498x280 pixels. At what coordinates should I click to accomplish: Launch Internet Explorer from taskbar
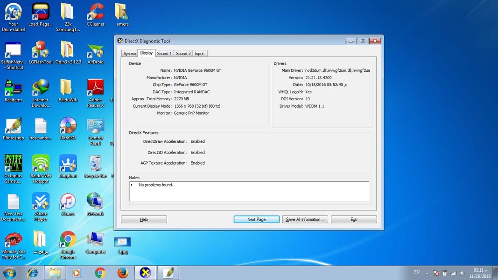32,273
